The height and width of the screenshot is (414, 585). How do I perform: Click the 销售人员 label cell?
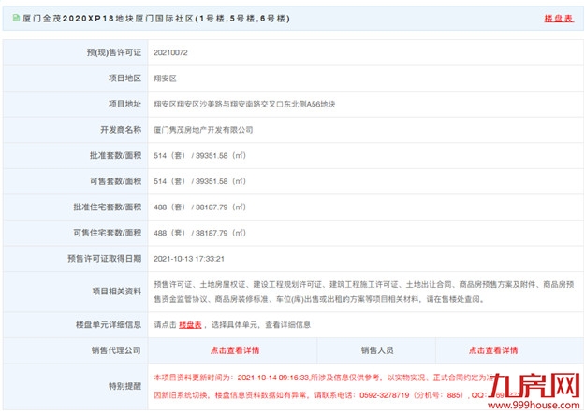tap(377, 350)
